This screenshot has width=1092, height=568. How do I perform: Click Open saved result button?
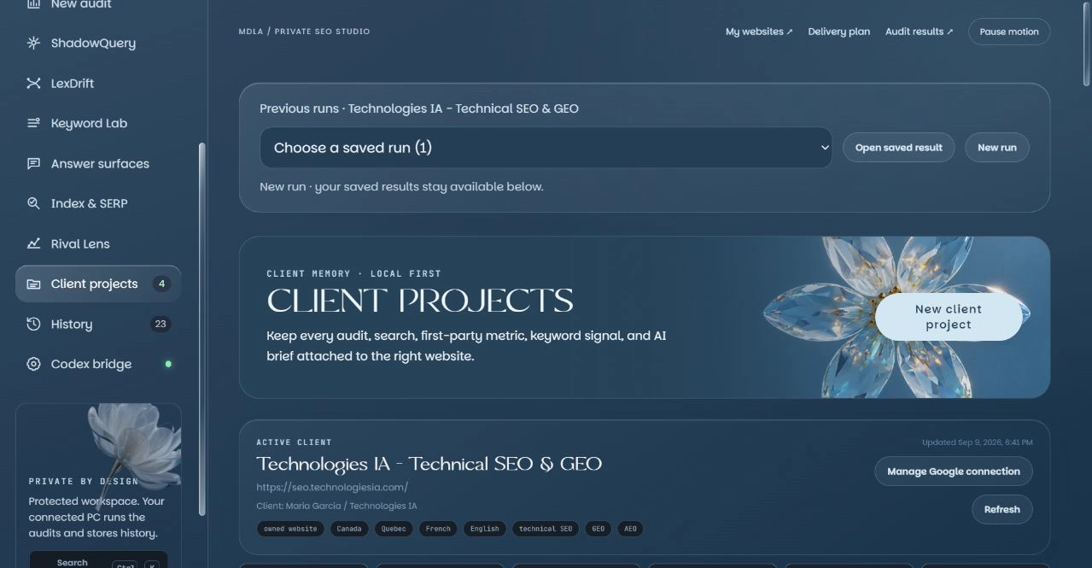coord(898,148)
